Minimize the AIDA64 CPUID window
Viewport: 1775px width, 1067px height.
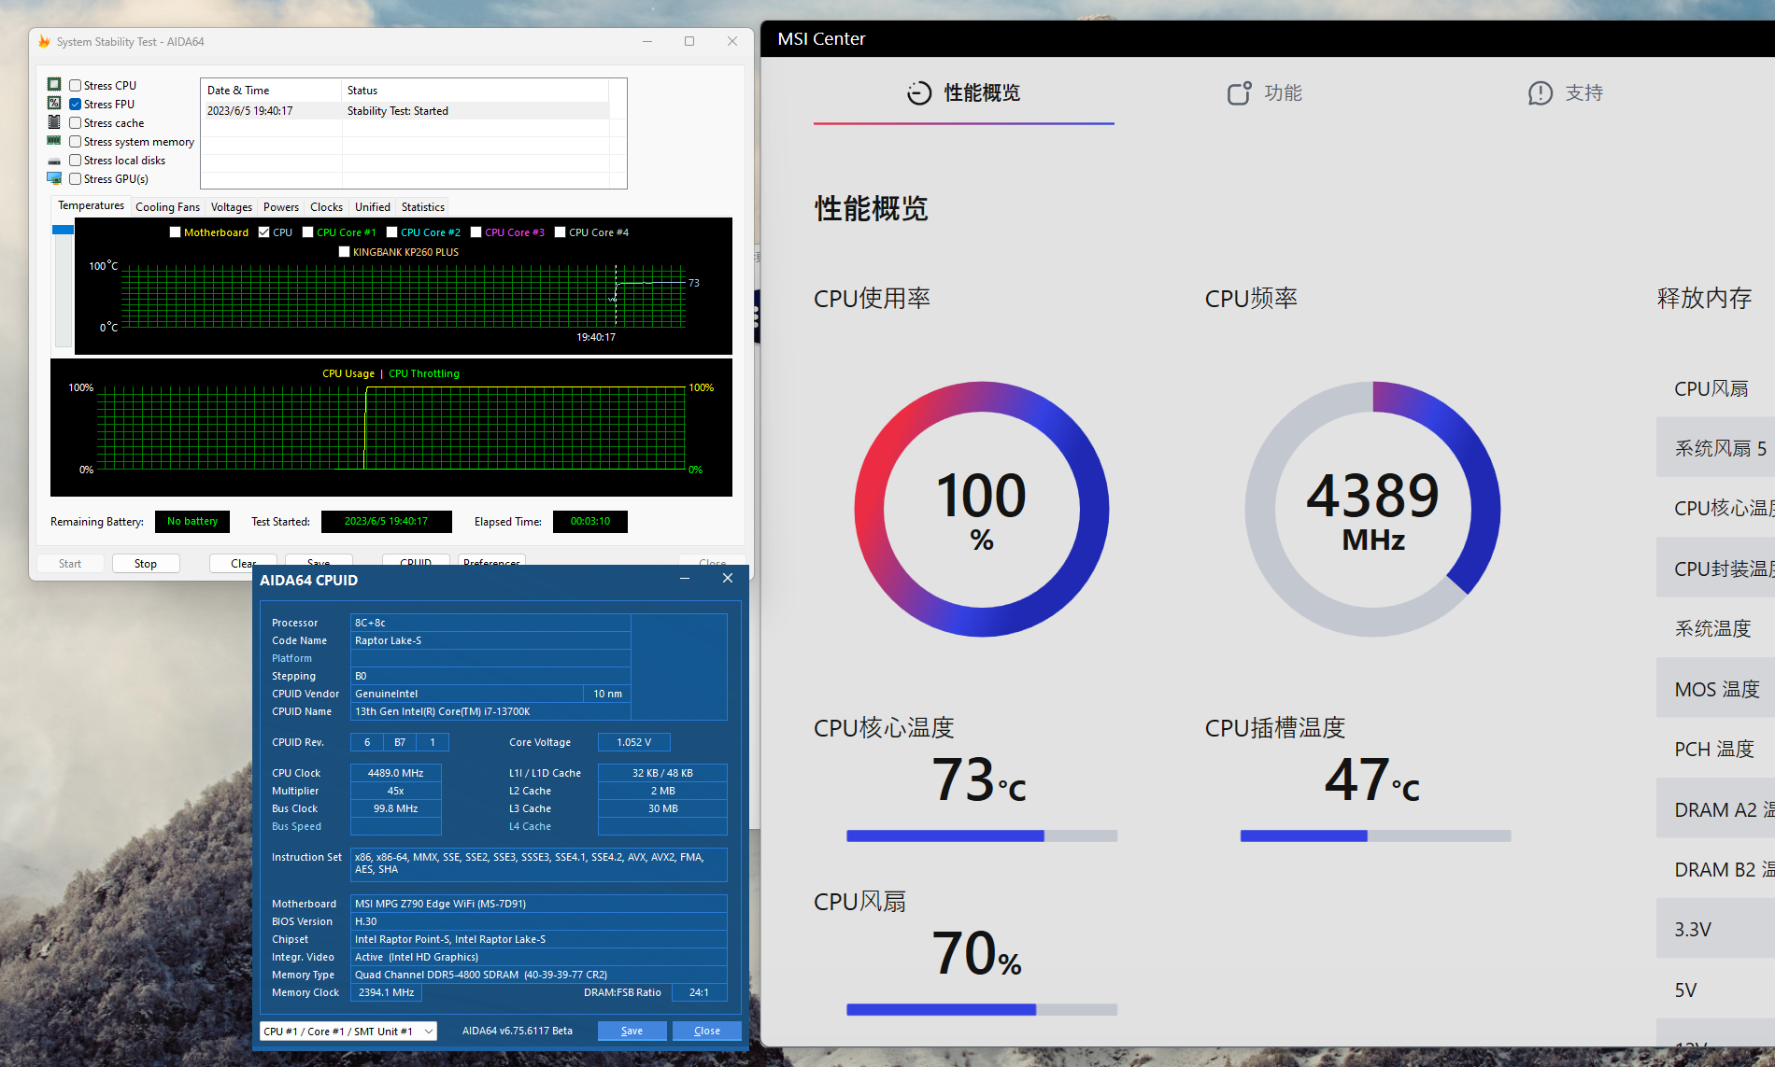[685, 579]
